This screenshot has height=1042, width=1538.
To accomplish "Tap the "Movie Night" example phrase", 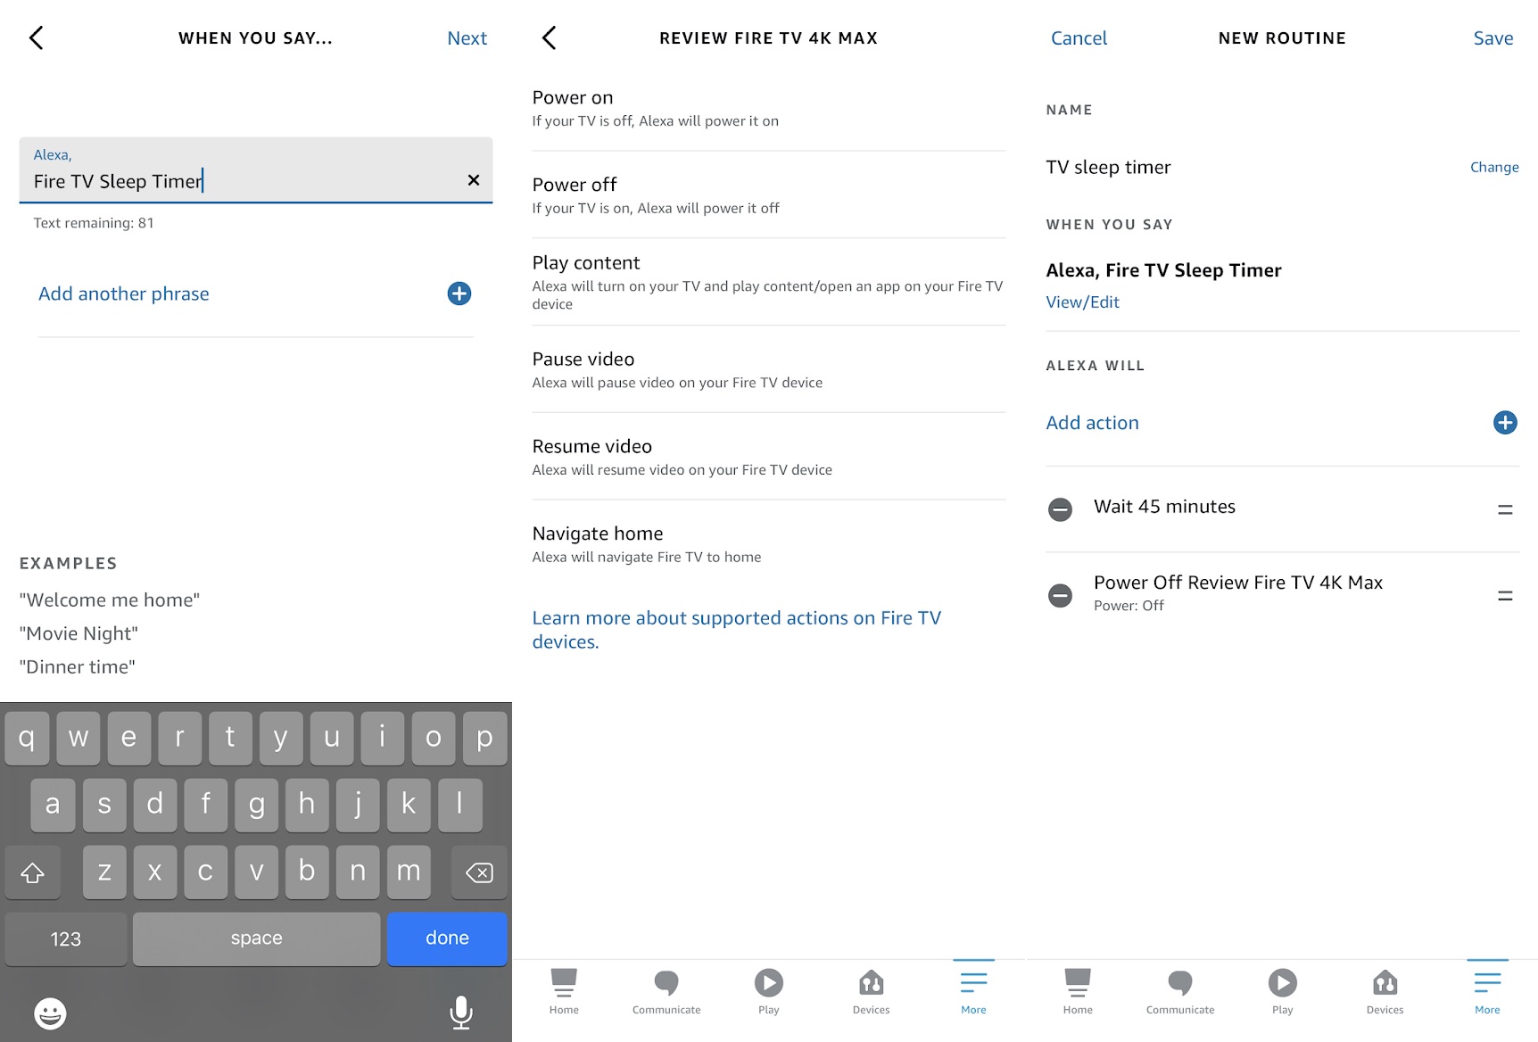I will coord(79,633).
